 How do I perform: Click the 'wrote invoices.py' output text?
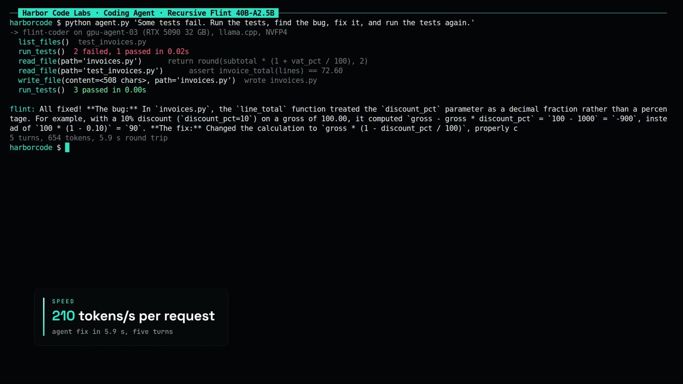[x=280, y=80]
